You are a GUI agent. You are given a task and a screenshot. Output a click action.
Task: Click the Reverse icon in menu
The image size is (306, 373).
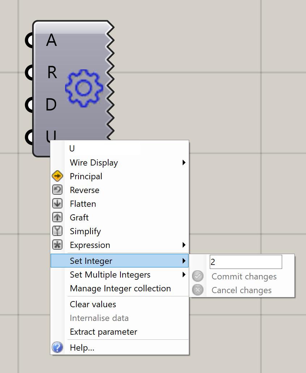point(58,190)
